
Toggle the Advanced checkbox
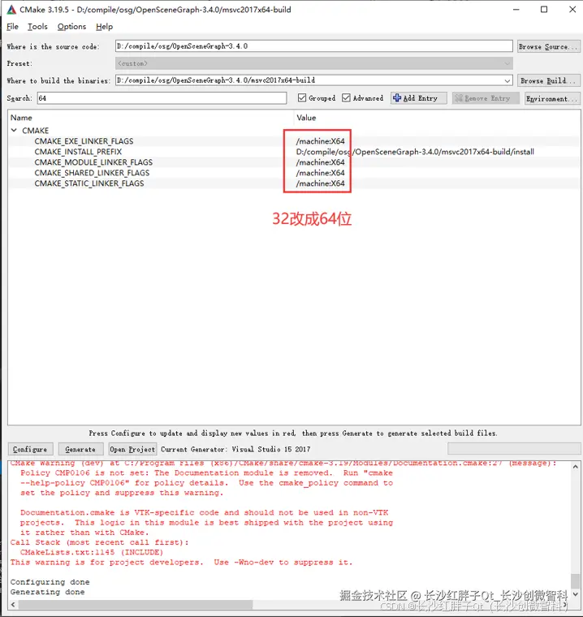tap(346, 97)
